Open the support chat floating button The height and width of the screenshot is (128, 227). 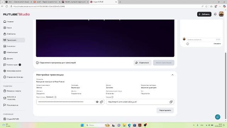217,117
